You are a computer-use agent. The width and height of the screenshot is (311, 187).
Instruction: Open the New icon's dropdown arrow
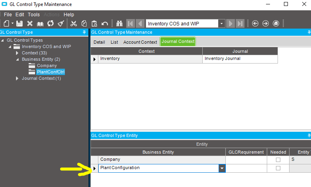pyautogui.click(x=12, y=23)
